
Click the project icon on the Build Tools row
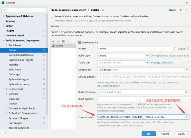[x=44, y=70]
